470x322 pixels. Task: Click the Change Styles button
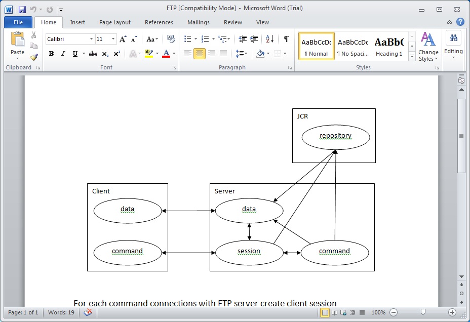[428, 47]
